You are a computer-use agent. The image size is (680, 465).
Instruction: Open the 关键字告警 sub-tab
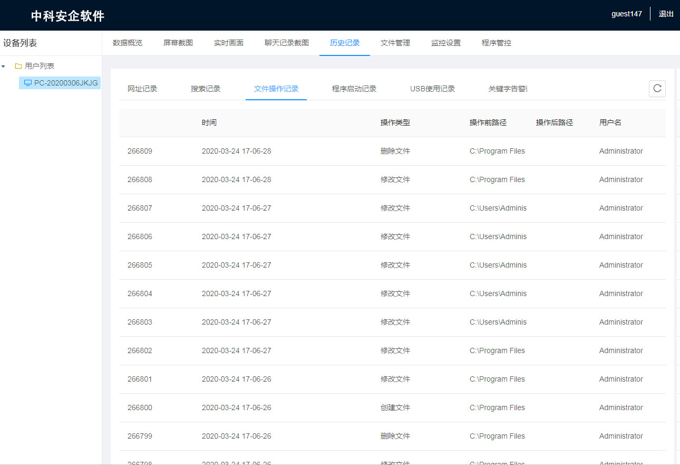tap(508, 89)
